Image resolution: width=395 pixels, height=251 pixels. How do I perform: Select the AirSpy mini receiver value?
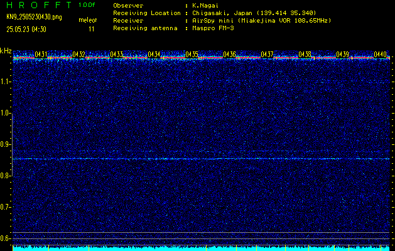[261, 21]
